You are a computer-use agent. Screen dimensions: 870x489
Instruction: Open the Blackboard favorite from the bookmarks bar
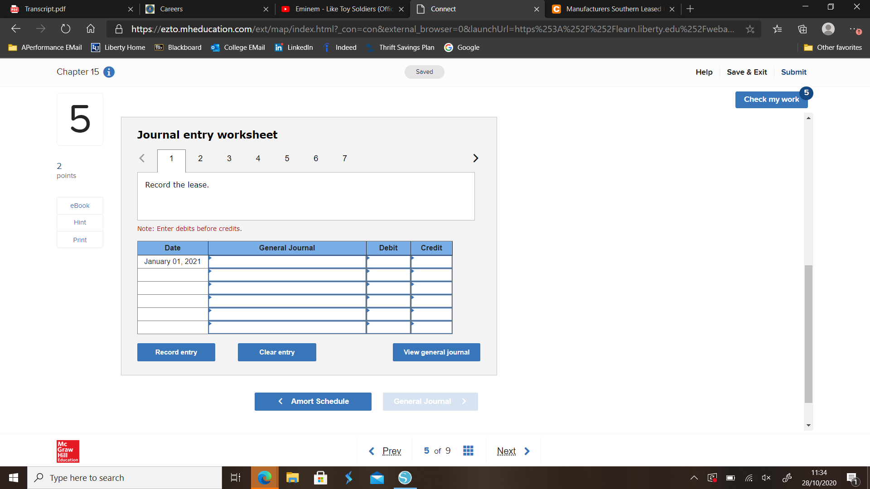[178, 47]
